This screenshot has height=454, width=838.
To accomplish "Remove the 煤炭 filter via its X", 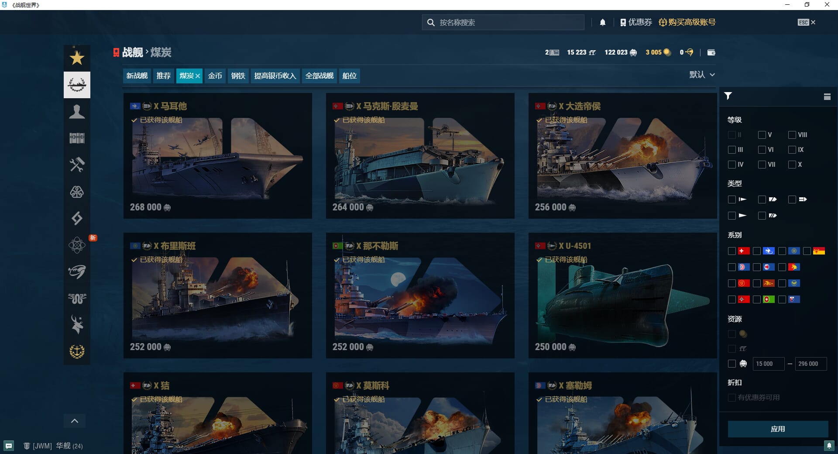I will coord(198,76).
